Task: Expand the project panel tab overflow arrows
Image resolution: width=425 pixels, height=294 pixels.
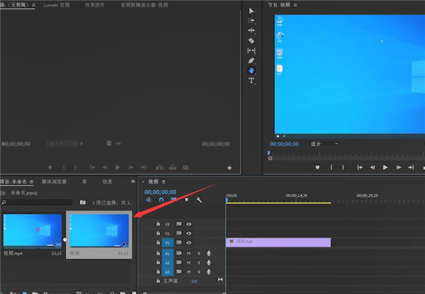Action: point(132,181)
